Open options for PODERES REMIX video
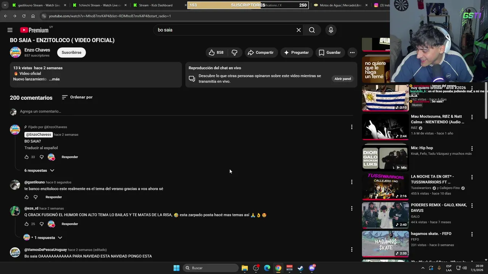This screenshot has width=488, height=274. tap(472, 206)
